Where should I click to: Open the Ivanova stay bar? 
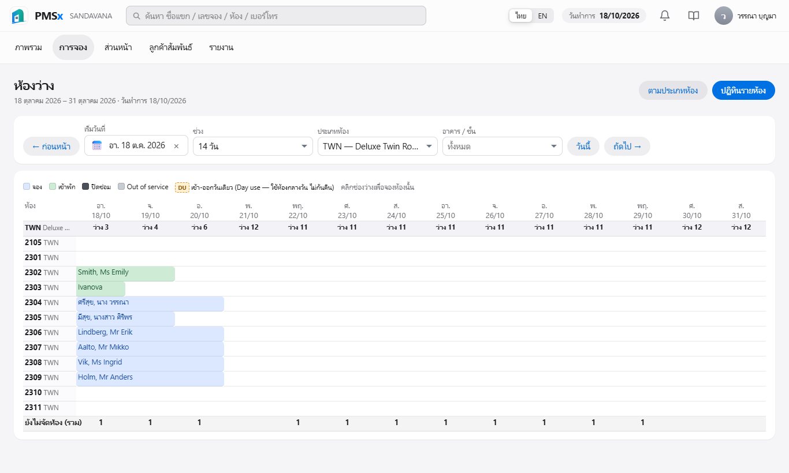click(x=101, y=288)
